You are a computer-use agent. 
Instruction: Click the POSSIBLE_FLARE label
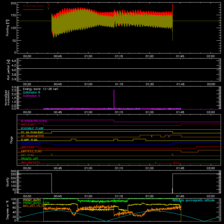click(32, 129)
